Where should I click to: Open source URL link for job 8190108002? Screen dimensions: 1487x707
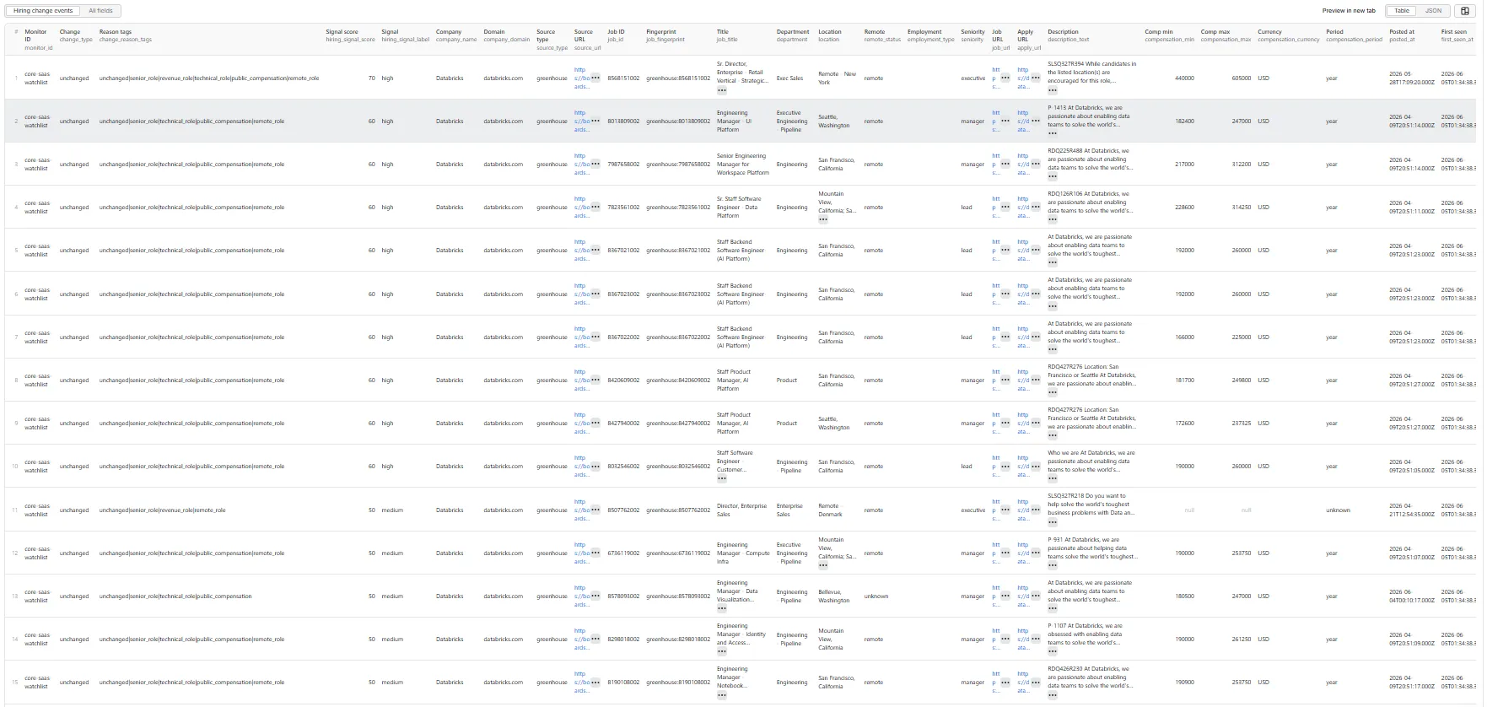coord(581,682)
